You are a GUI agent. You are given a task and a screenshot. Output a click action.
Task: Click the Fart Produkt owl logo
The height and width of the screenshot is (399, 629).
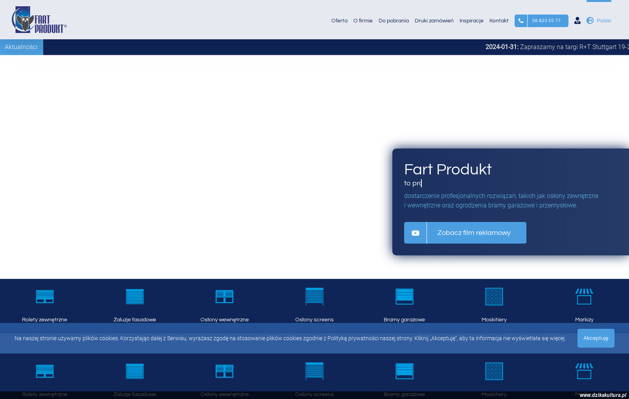[x=39, y=20]
